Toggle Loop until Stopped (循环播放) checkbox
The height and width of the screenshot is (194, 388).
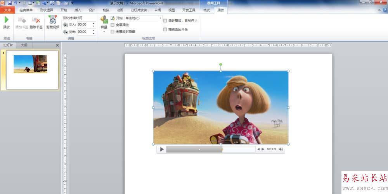tap(165, 21)
